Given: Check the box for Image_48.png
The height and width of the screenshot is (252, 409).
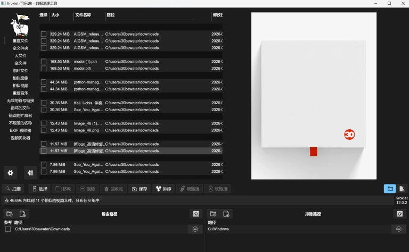Looking at the screenshot, I should point(44,130).
